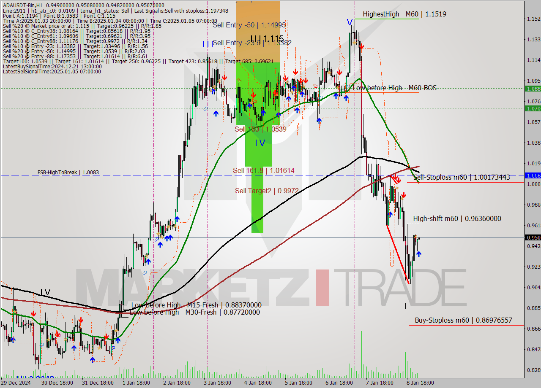Click the blue 'V' wave label near the top high
The image size is (541, 388).
pos(350,22)
